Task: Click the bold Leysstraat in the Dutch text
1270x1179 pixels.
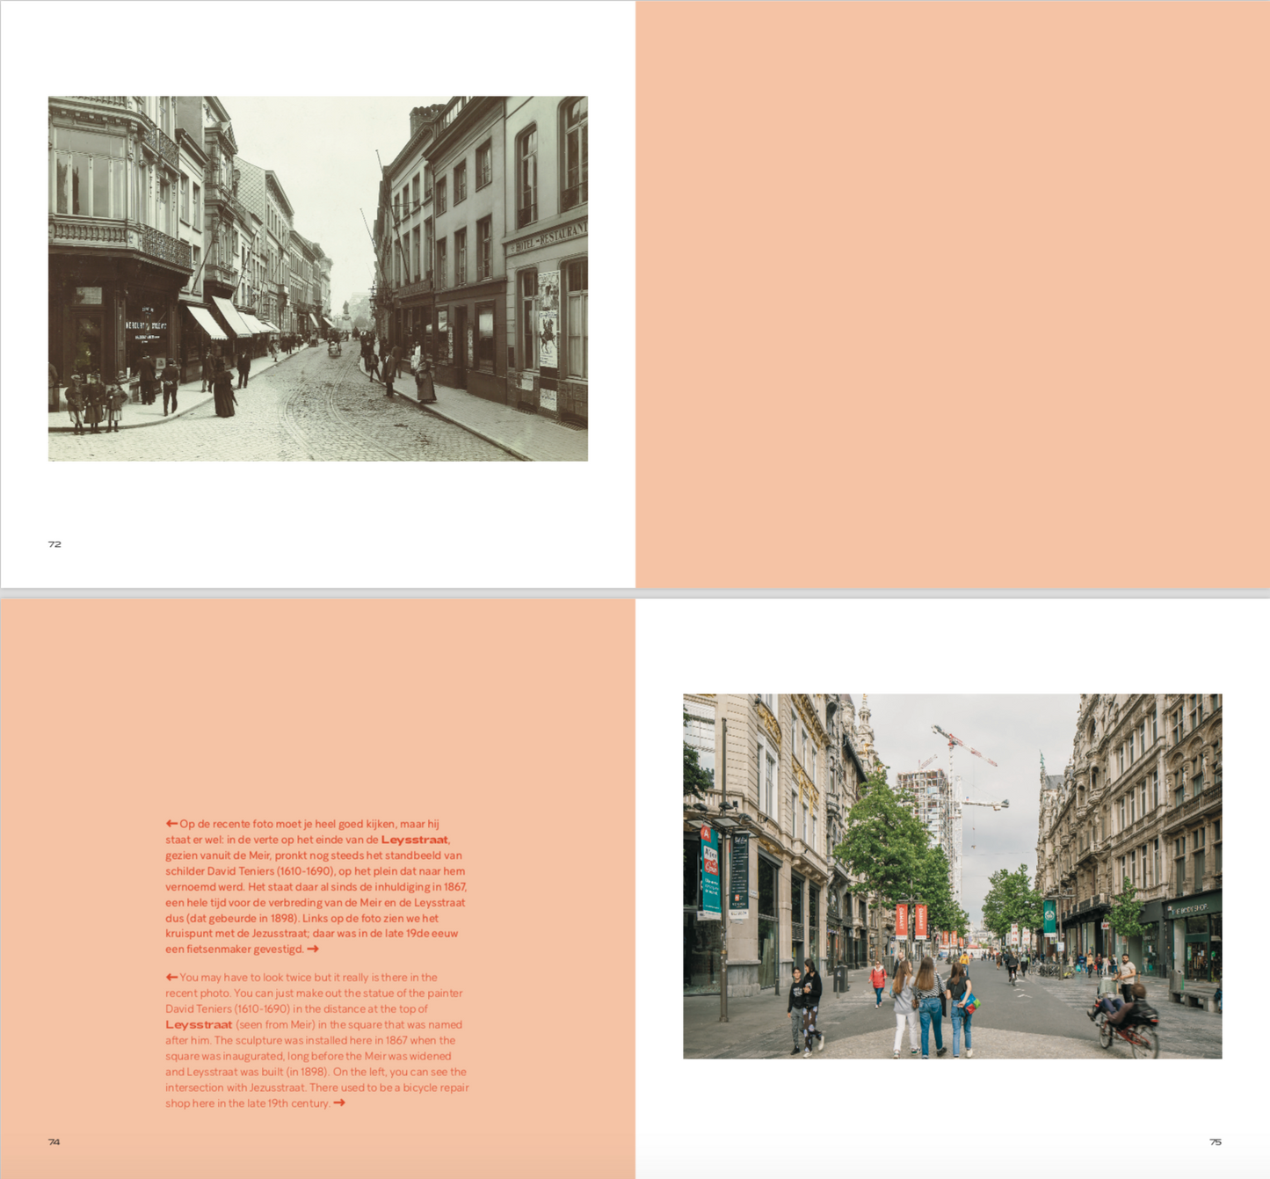Action: click(x=414, y=840)
